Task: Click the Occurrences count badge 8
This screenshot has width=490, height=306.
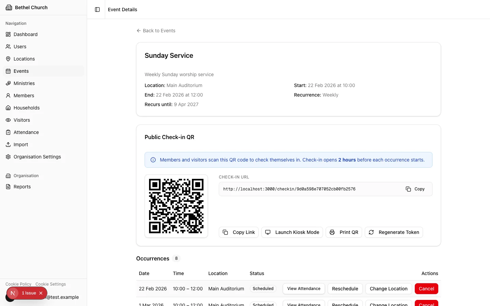Action: point(176,258)
